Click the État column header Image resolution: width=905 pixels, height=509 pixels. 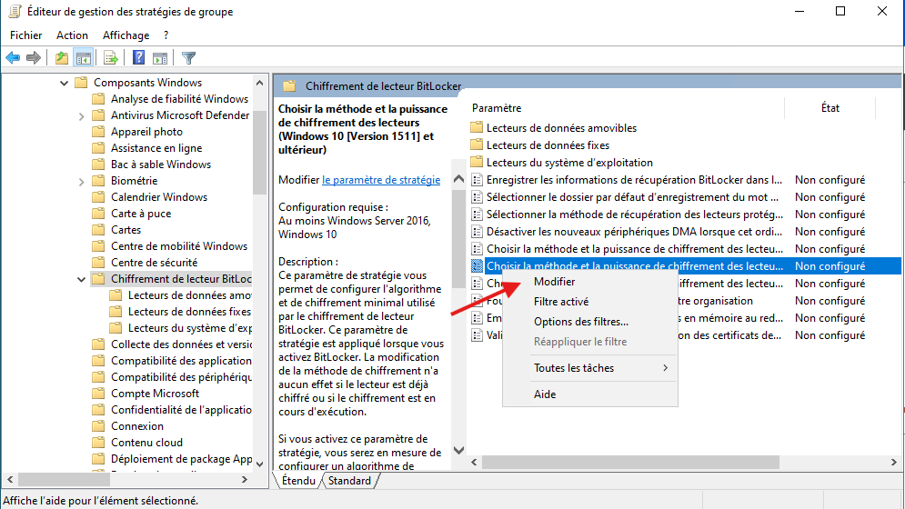click(x=830, y=108)
